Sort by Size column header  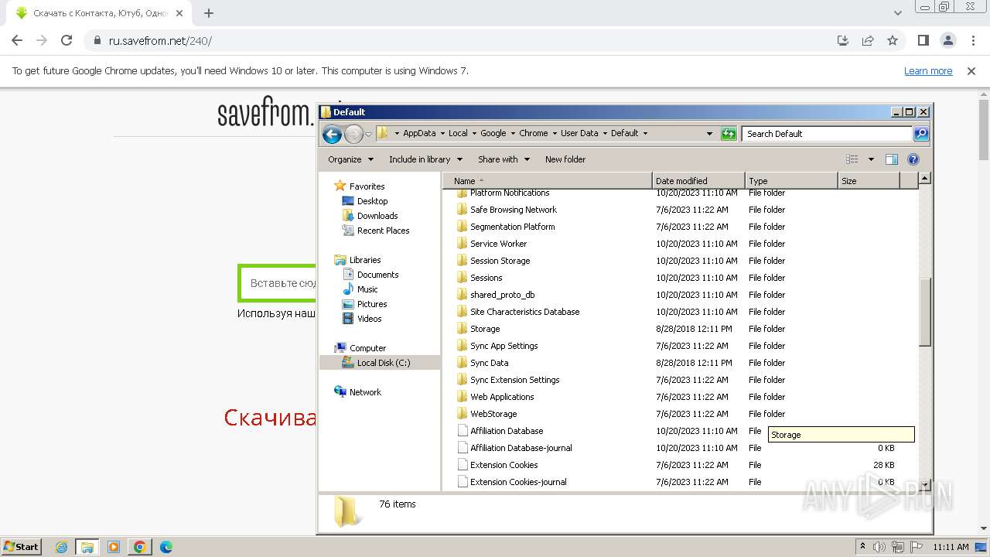[869, 181]
